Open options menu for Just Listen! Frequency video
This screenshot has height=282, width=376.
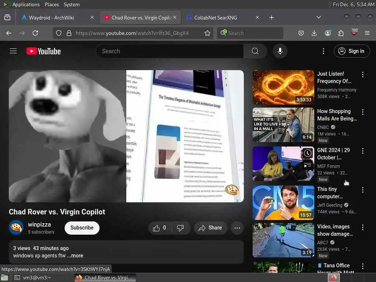tap(362, 75)
